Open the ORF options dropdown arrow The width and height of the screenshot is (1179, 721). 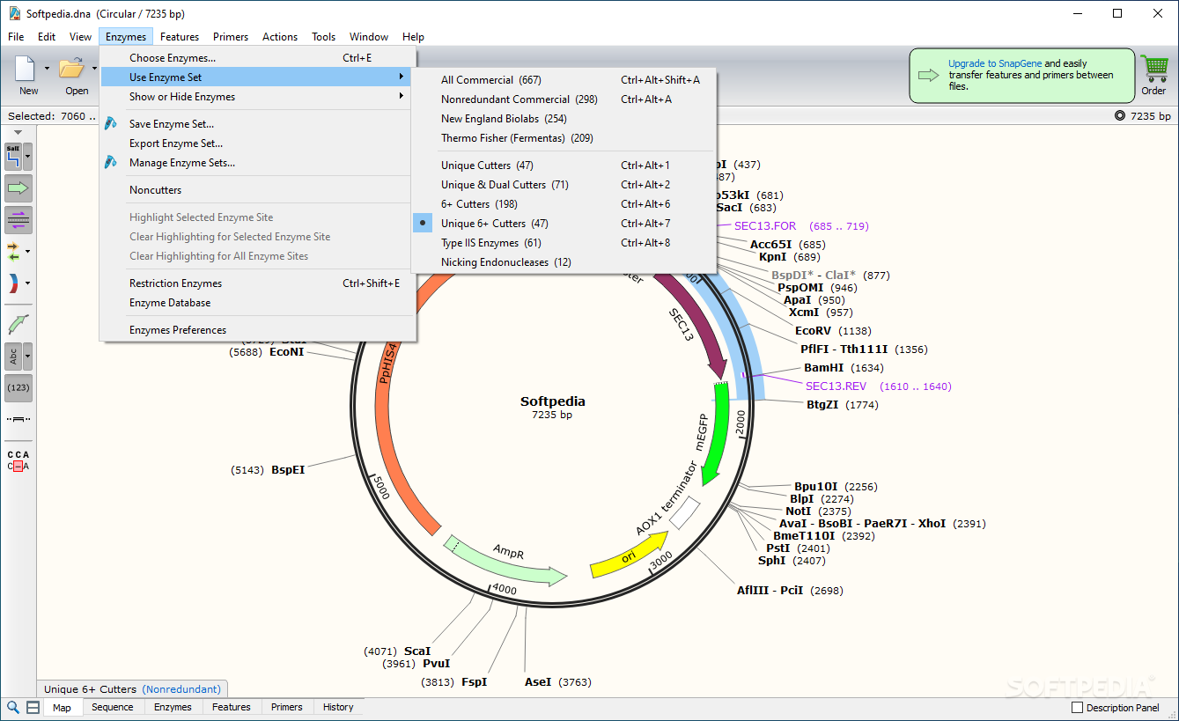coord(28,252)
